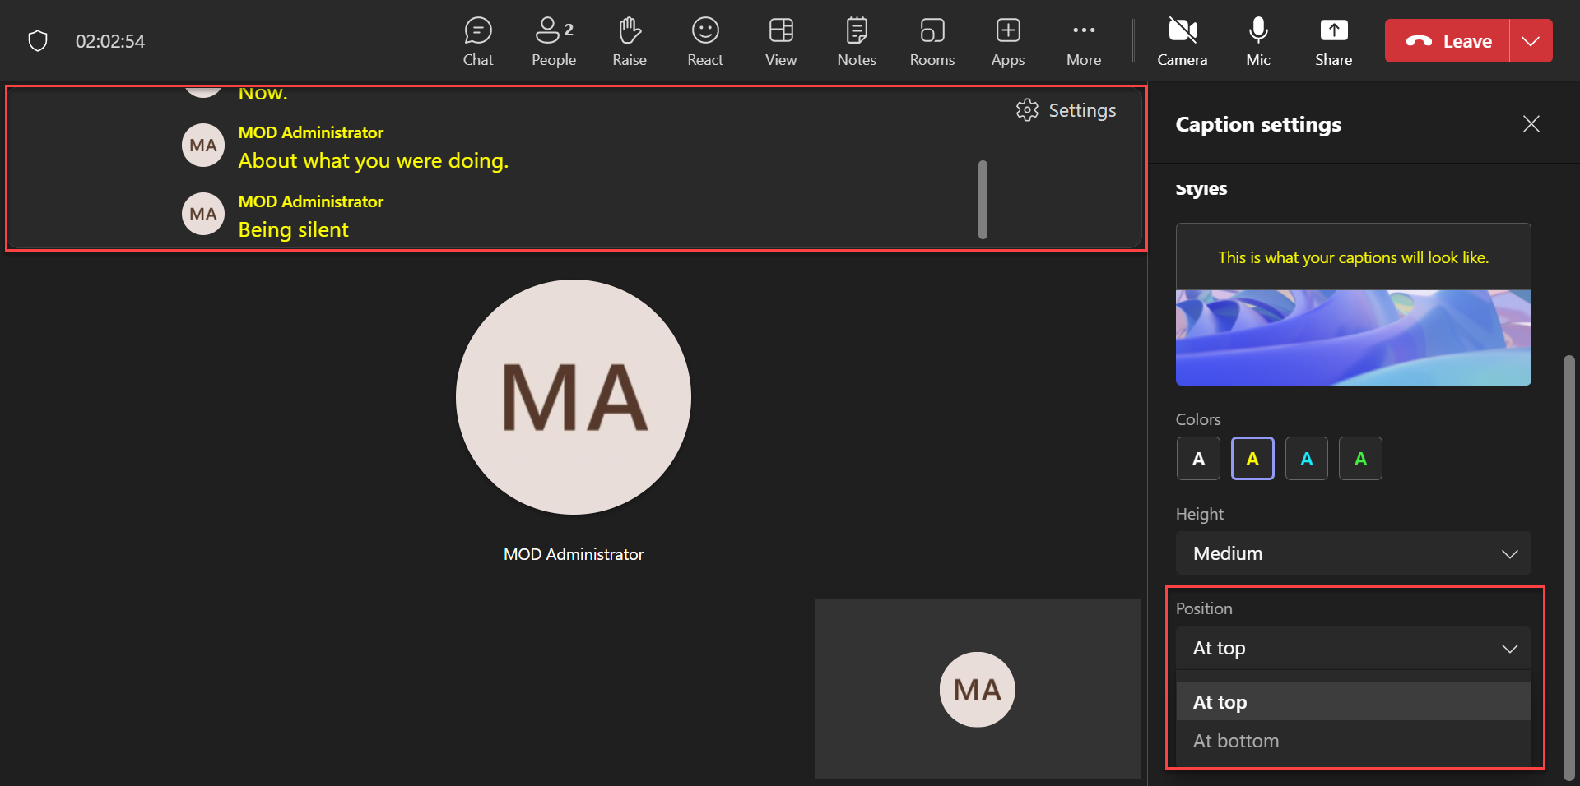Viewport: 1580px width, 786px height.
Task: Expand the Leave options arrow
Action: 1531,41
